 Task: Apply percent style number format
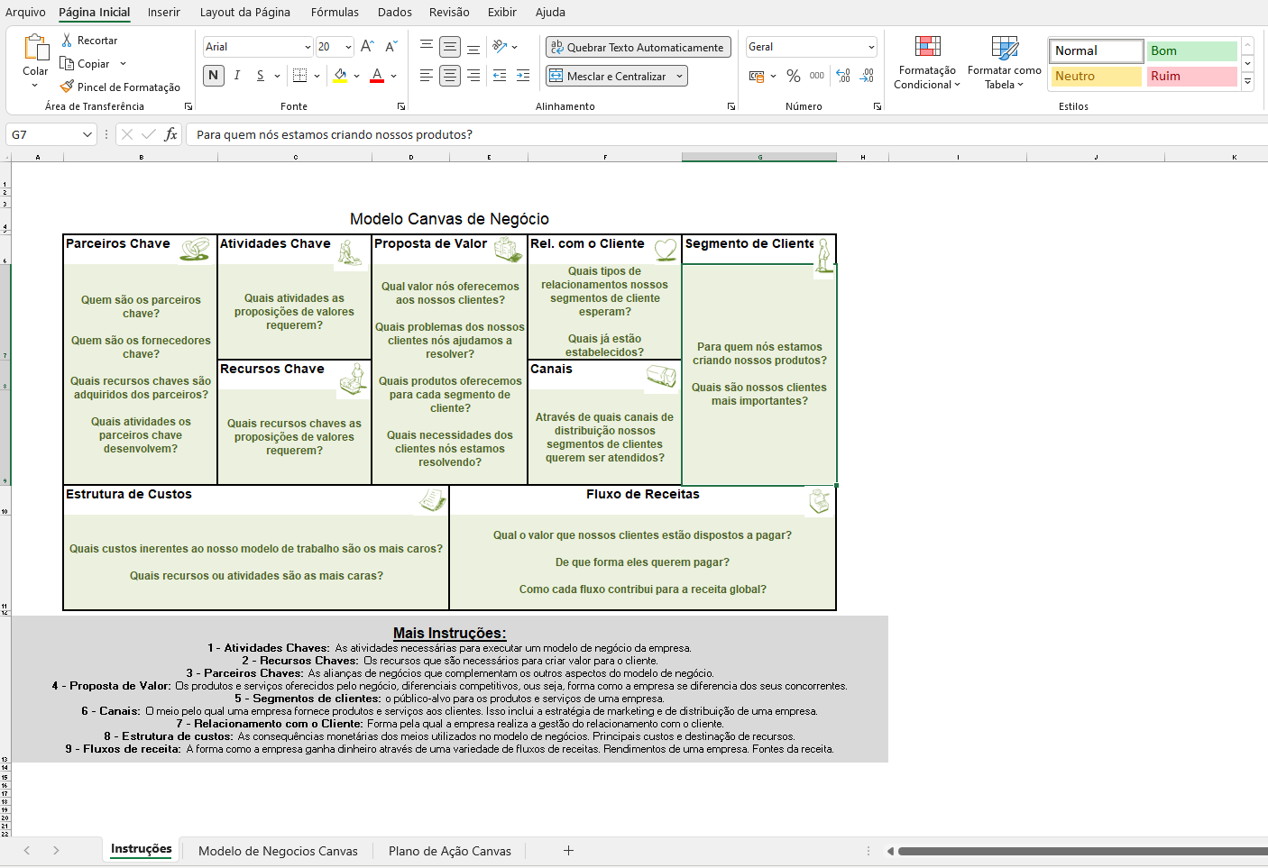point(794,77)
